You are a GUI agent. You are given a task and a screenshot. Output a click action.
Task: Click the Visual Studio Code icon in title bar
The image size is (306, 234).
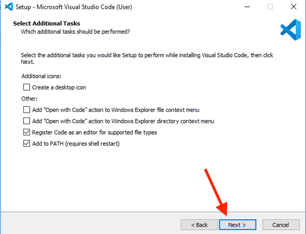[9, 6]
